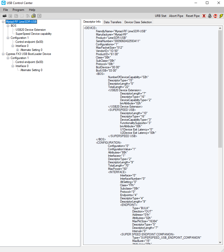The image size is (224, 252).
Task: Click the tools hammer toolbar icon
Action: click(x=28, y=16)
